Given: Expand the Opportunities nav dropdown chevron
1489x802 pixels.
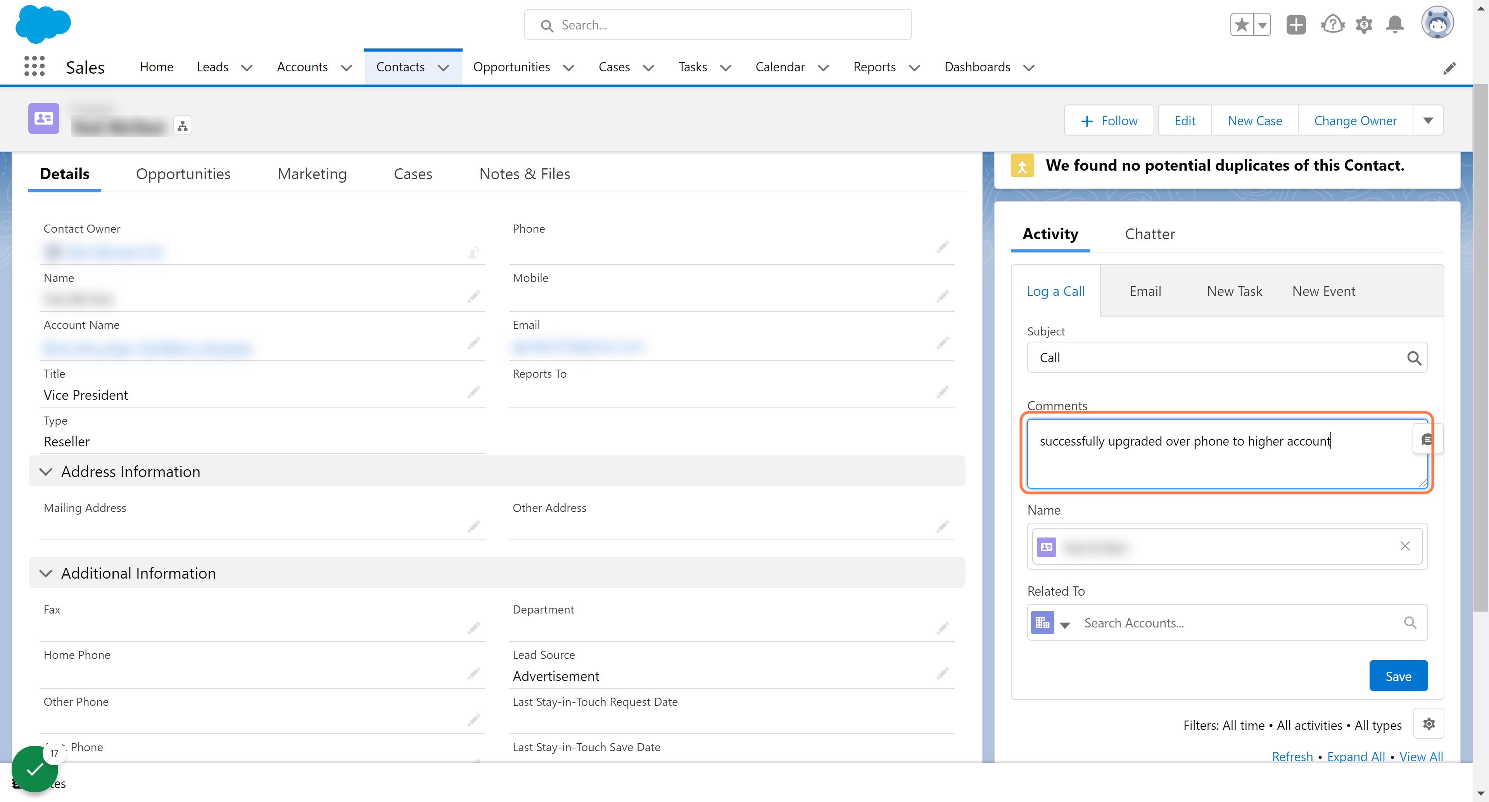Looking at the screenshot, I should 569,67.
